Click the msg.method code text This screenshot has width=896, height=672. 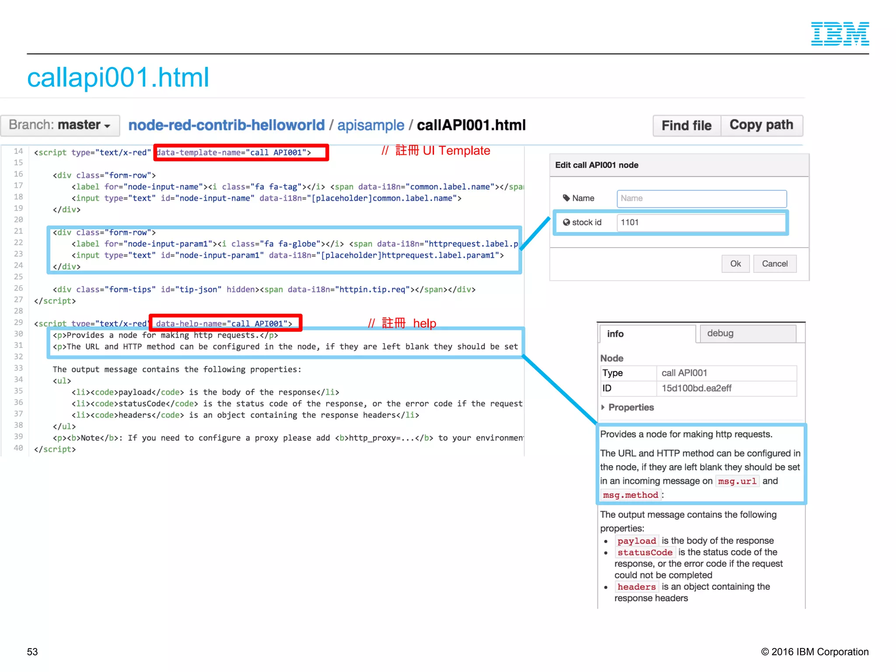pos(630,495)
